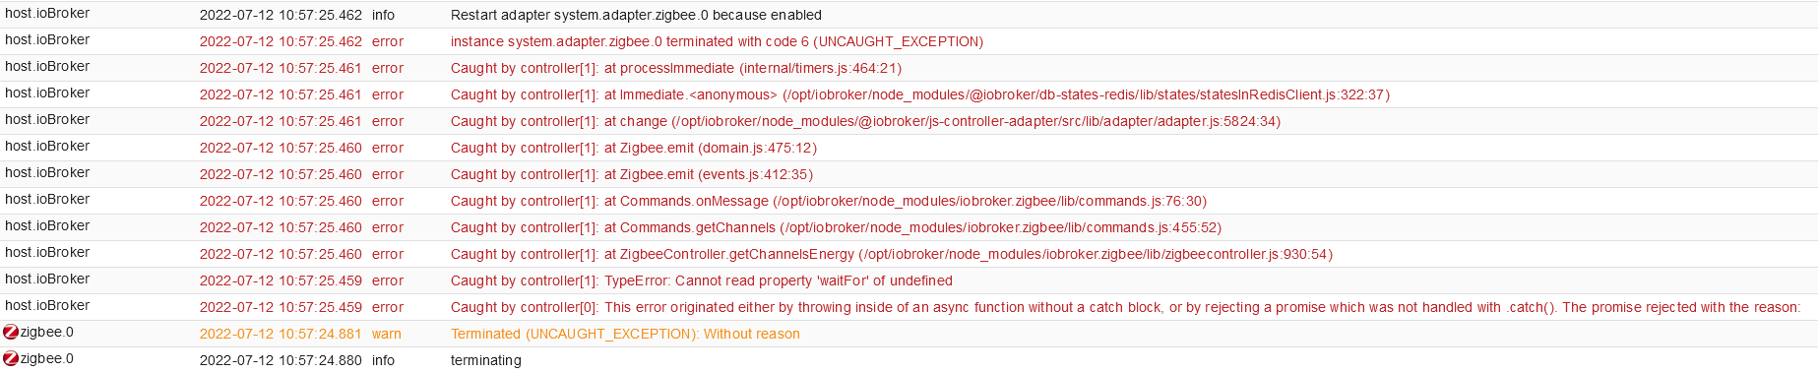This screenshot has height=373, width=1818.
Task: Select the 'terminated with code 6' error message
Action: (717, 41)
